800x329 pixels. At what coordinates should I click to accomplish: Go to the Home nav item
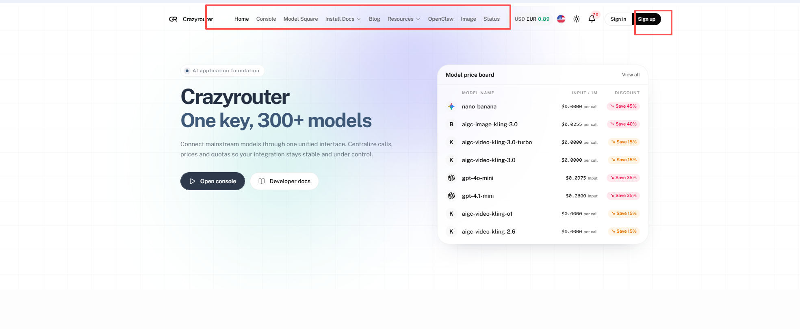[x=242, y=19]
